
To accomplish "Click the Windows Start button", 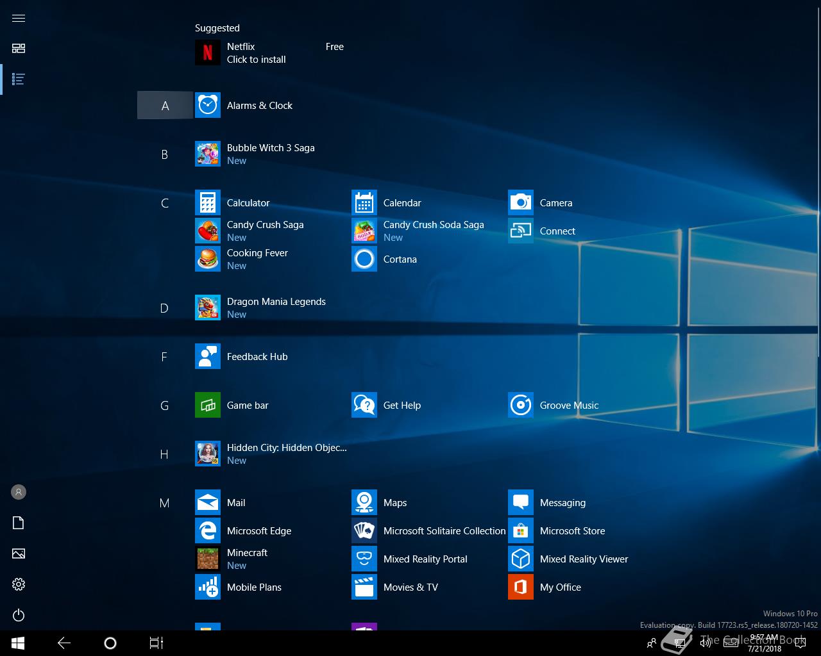I will tap(18, 643).
